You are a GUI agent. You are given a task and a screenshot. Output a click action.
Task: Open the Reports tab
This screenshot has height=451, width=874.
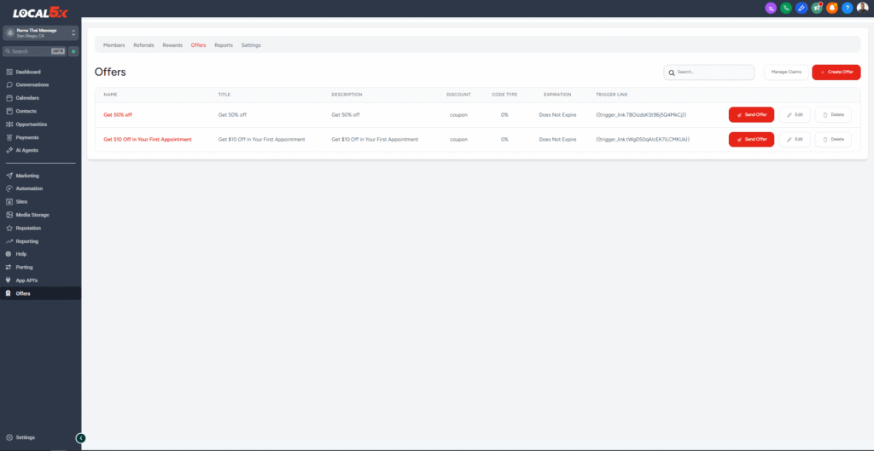pos(224,45)
